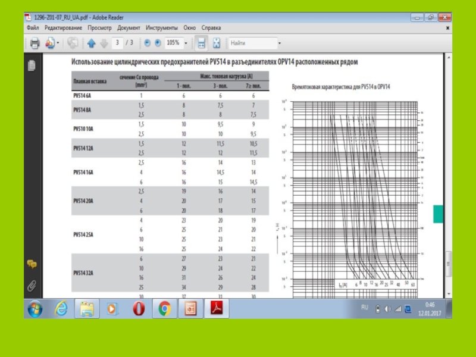Screen dimensions: 476x357
Task: Click the Windows Start button
Action: (x=35, y=309)
